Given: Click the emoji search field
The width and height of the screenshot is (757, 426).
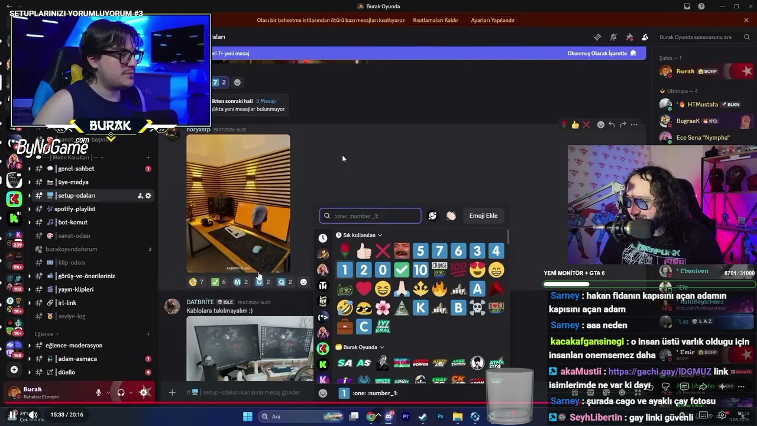Looking at the screenshot, I should pos(370,216).
